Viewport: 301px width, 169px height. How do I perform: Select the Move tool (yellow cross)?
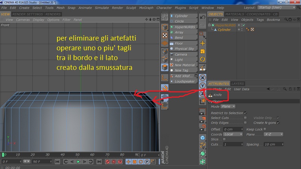[202, 43]
